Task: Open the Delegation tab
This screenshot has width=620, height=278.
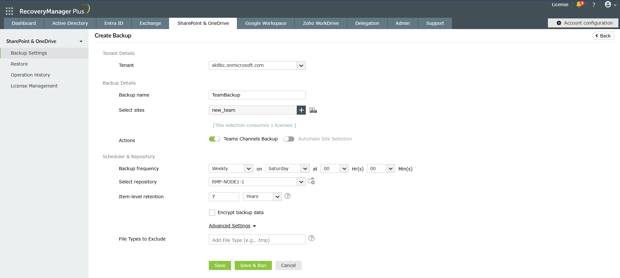Action: coord(367,23)
